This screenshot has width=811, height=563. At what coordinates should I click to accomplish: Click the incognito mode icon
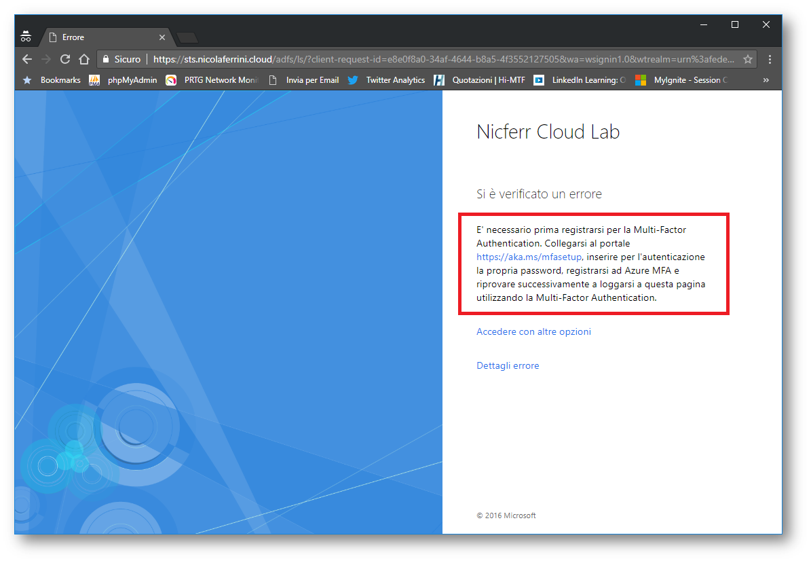[x=26, y=37]
